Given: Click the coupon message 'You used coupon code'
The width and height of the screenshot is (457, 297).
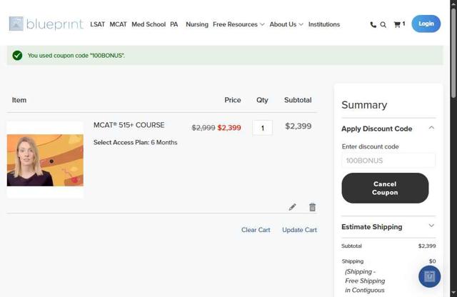Looking at the screenshot, I should point(76,56).
